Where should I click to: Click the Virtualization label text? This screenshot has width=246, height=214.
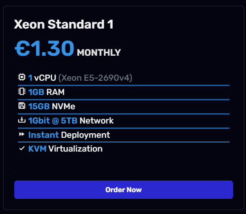pyautogui.click(x=75, y=148)
